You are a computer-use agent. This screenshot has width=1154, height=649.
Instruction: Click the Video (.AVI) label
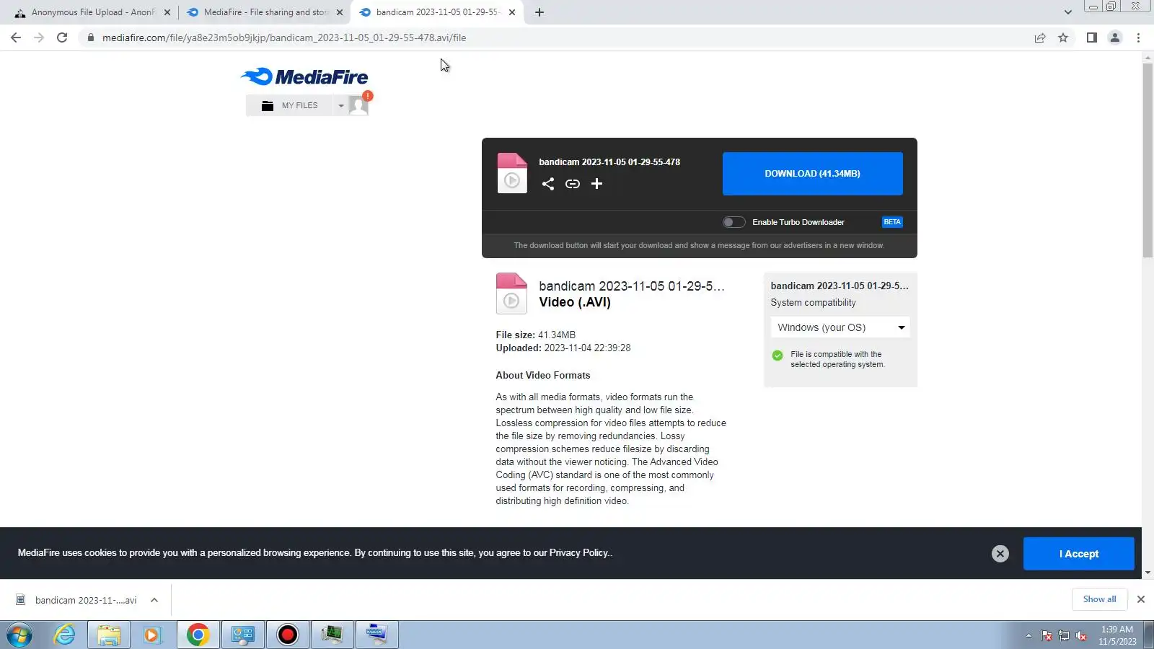tap(575, 302)
